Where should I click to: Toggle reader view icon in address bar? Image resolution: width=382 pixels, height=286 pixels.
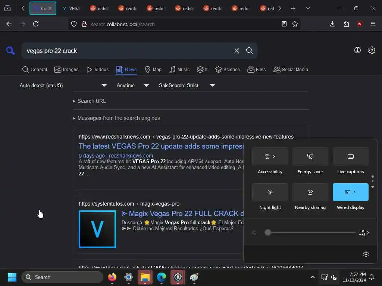pos(284,24)
